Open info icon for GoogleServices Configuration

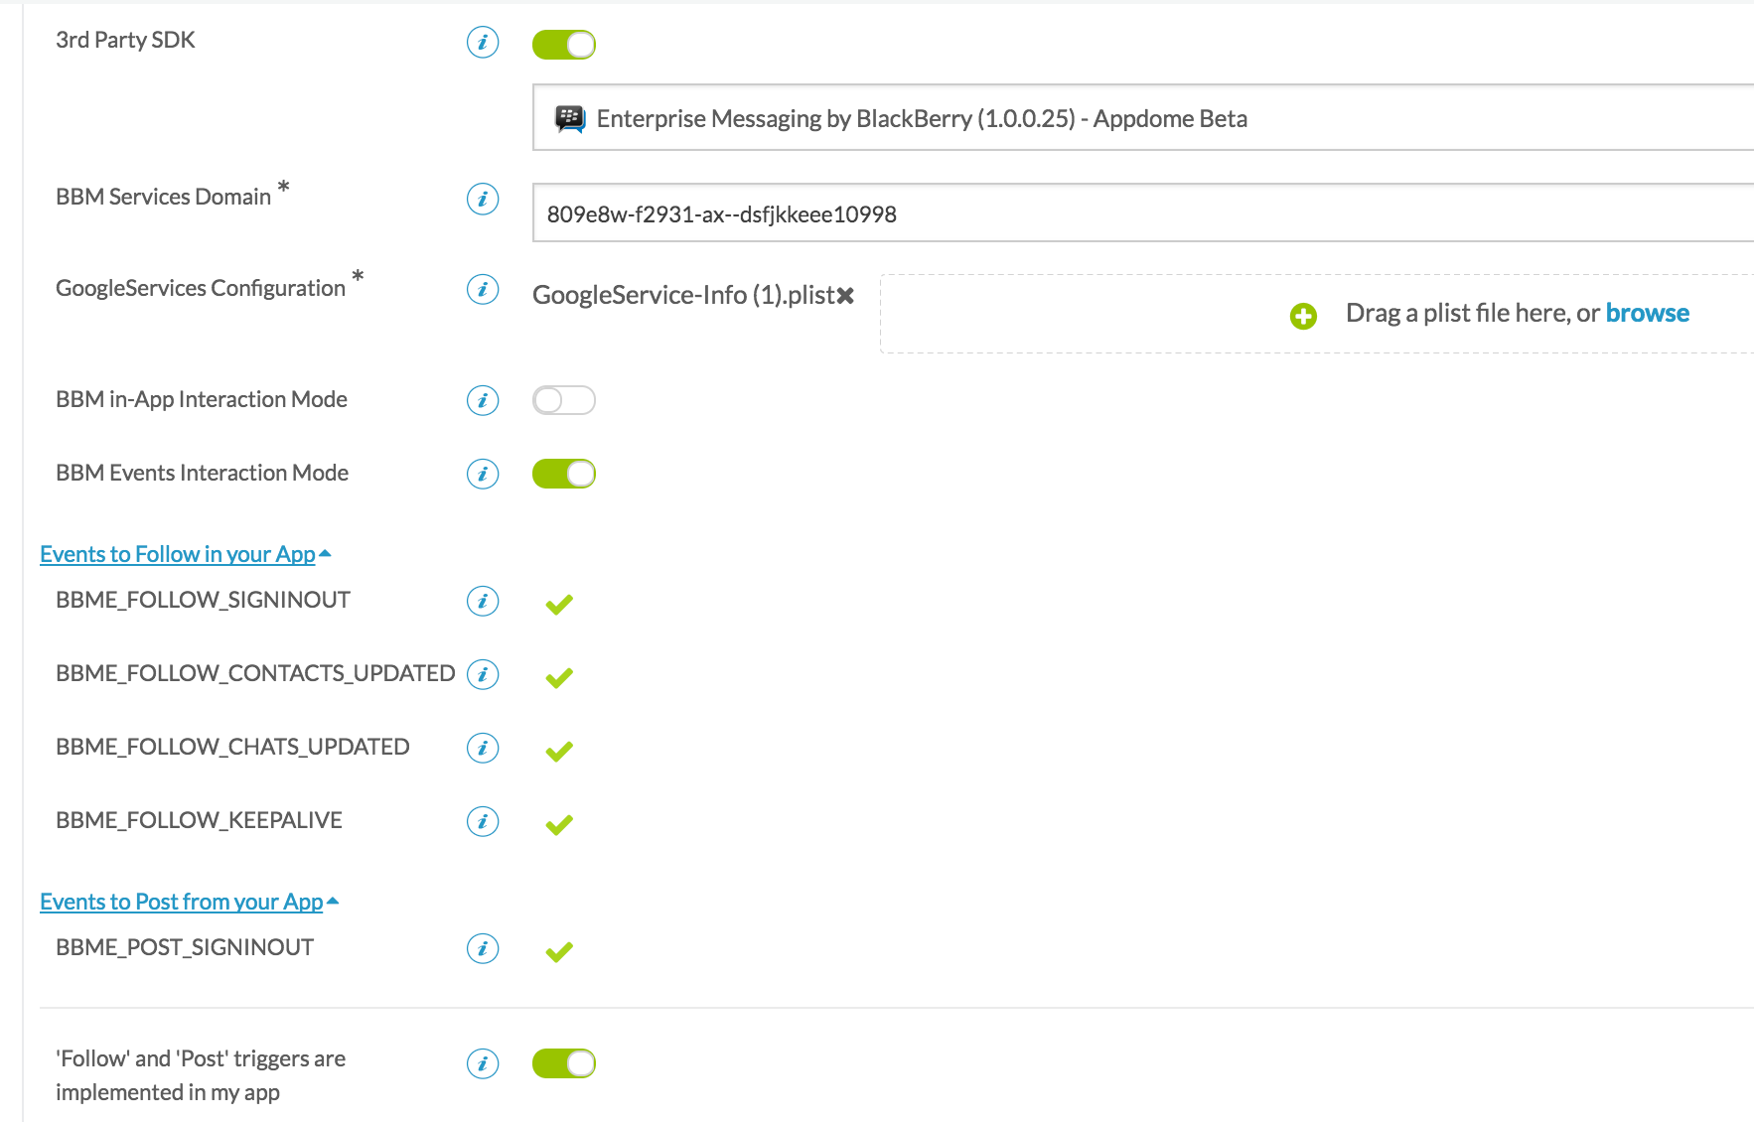pyautogui.click(x=483, y=290)
